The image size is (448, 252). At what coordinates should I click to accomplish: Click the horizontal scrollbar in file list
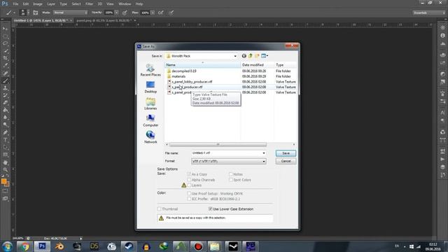tap(218, 145)
